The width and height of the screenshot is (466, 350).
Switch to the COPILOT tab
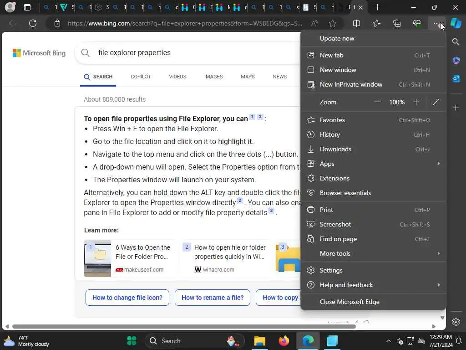[x=141, y=77]
